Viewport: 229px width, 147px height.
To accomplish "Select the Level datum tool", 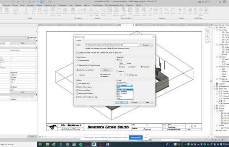I will click(x=179, y=11).
